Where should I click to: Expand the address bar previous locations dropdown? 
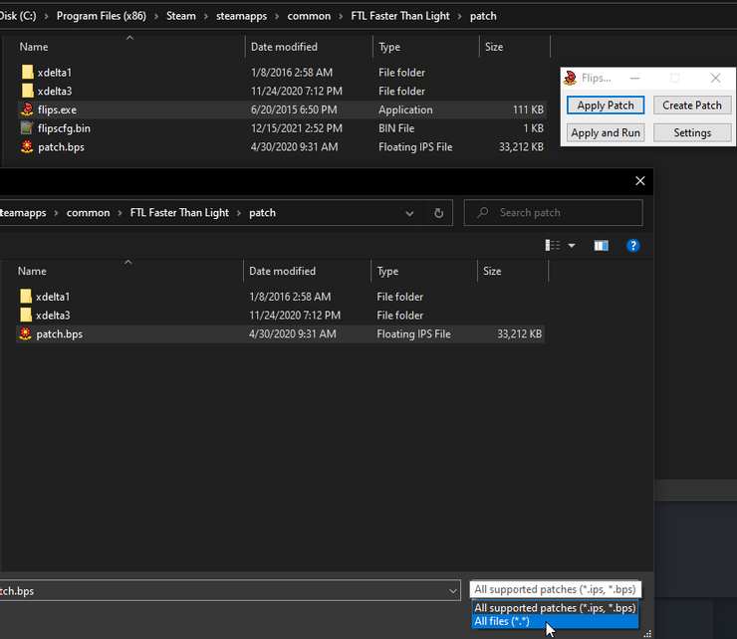(x=410, y=213)
